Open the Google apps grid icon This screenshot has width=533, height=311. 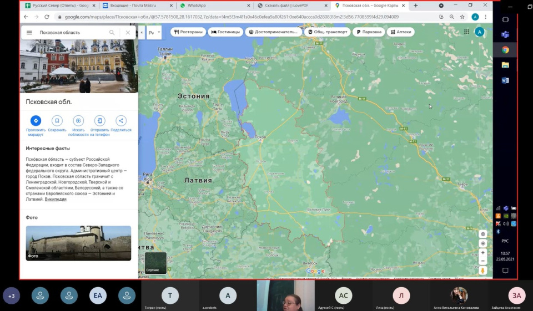(x=467, y=32)
